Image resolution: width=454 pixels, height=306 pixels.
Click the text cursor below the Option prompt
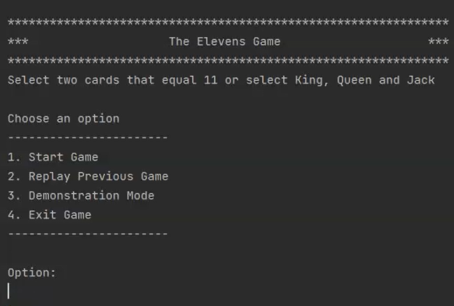[9, 291]
